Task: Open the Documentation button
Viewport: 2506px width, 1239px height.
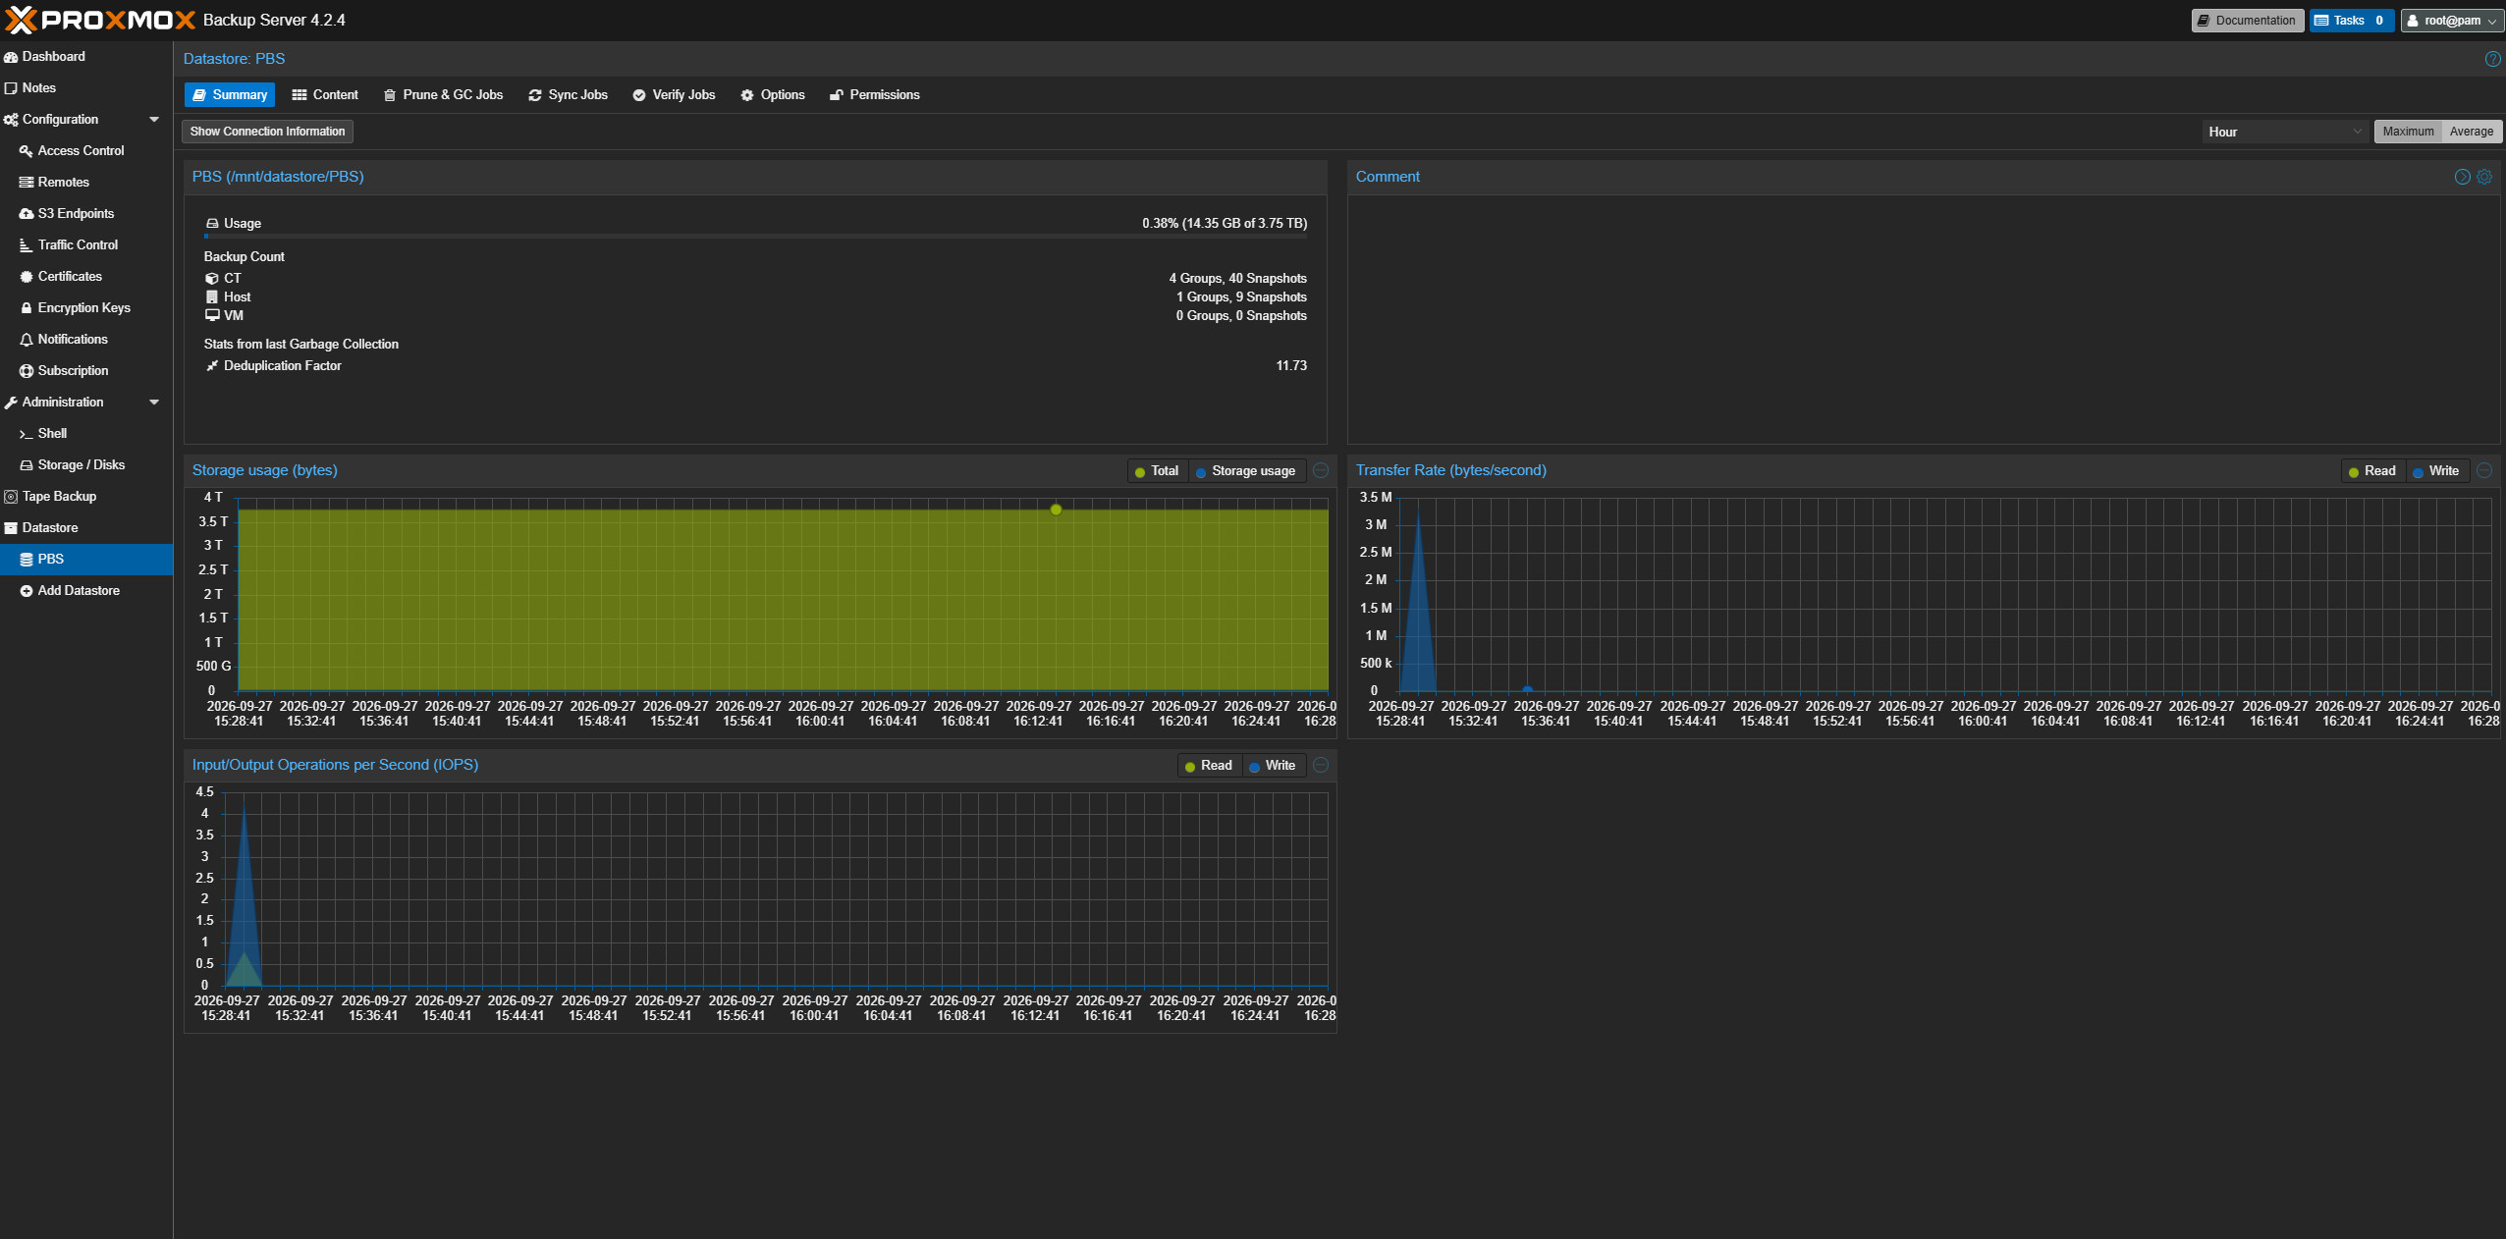Action: (2247, 21)
